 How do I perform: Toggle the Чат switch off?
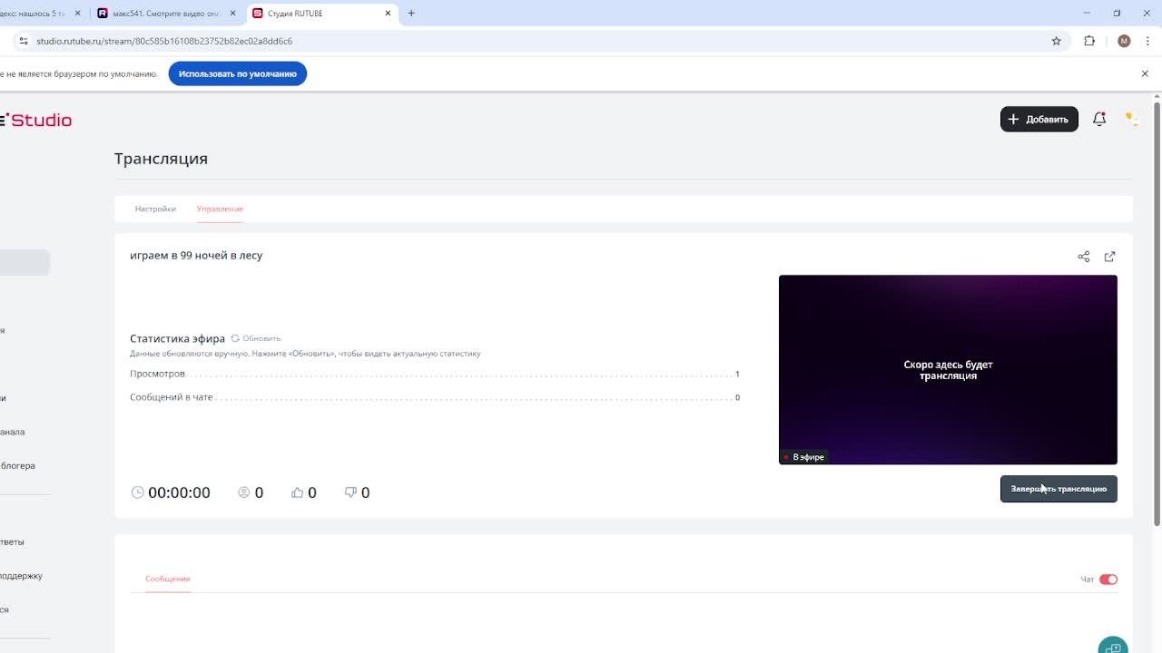coord(1108,580)
